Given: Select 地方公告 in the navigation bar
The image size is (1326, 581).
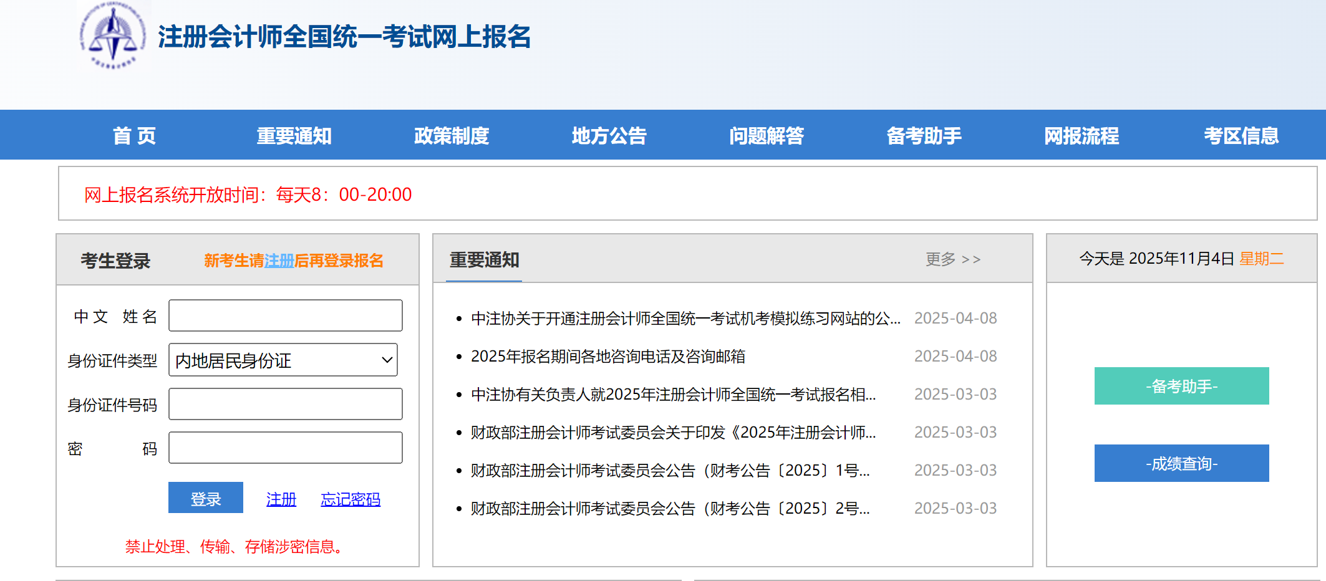Looking at the screenshot, I should click(x=609, y=136).
